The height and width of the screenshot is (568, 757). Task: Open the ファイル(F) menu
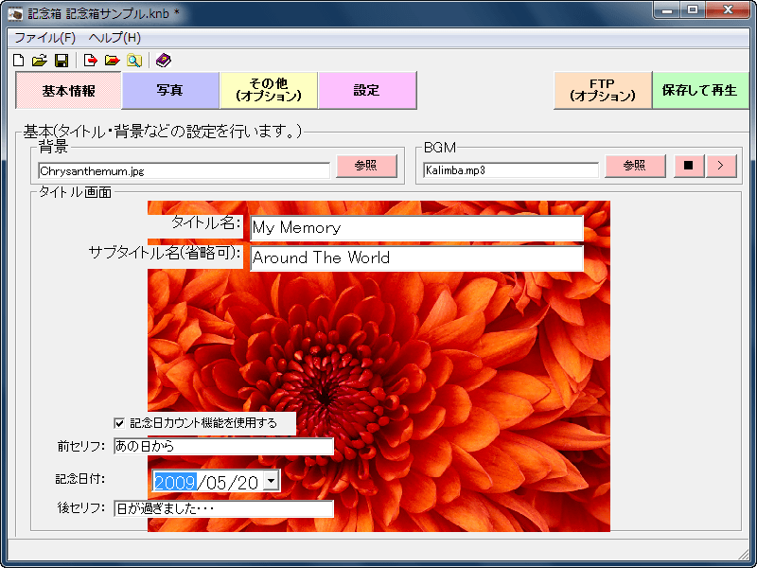click(44, 38)
